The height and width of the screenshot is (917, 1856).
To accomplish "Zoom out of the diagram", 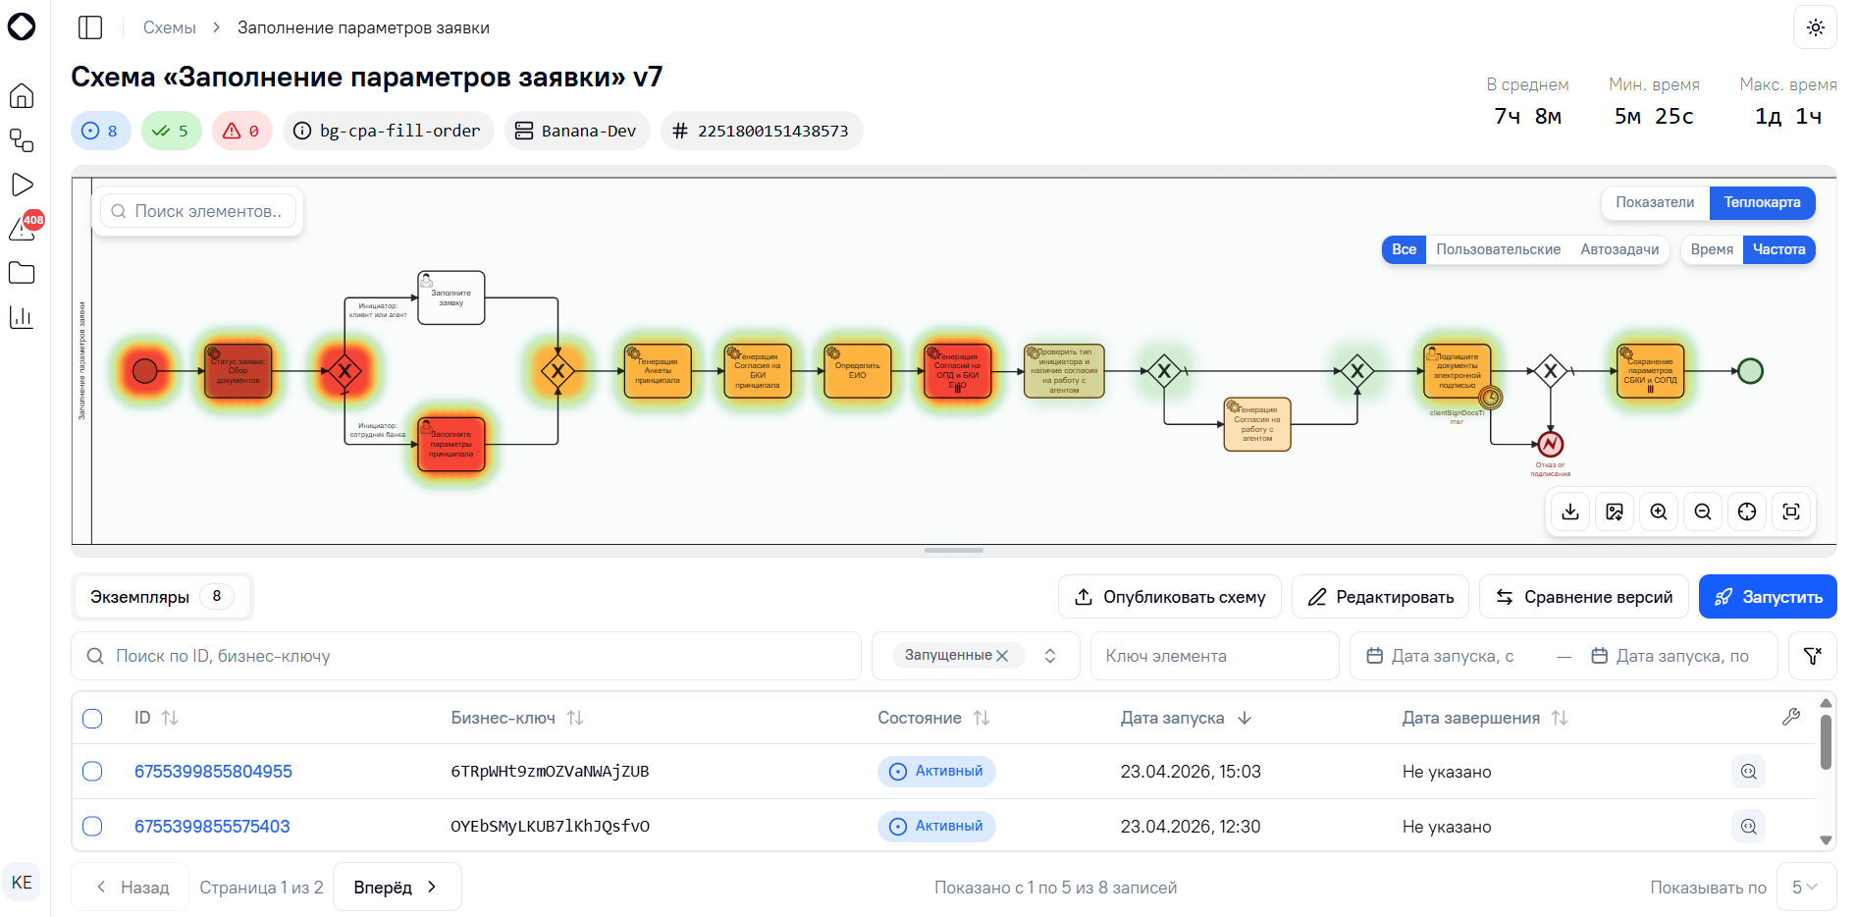I will [x=1703, y=512].
